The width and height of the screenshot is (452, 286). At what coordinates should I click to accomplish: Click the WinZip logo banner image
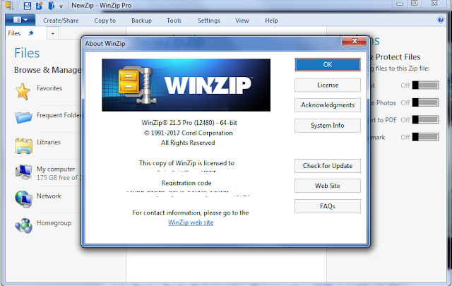pyautogui.click(x=186, y=85)
